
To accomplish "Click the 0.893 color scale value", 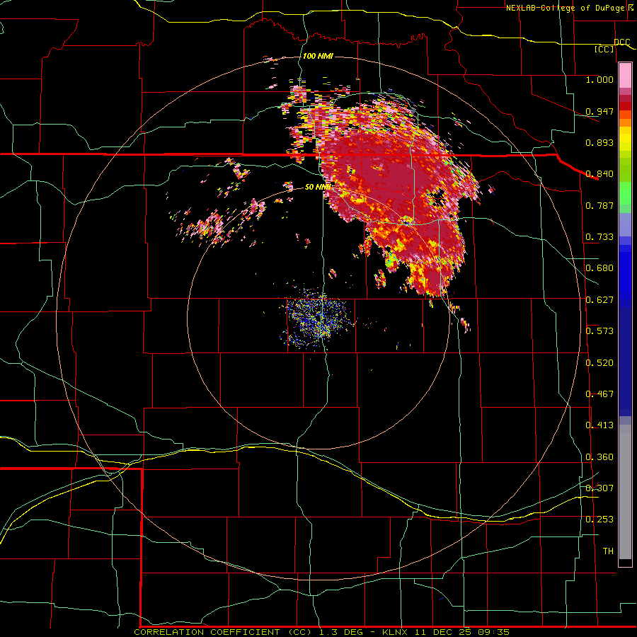I will (599, 142).
